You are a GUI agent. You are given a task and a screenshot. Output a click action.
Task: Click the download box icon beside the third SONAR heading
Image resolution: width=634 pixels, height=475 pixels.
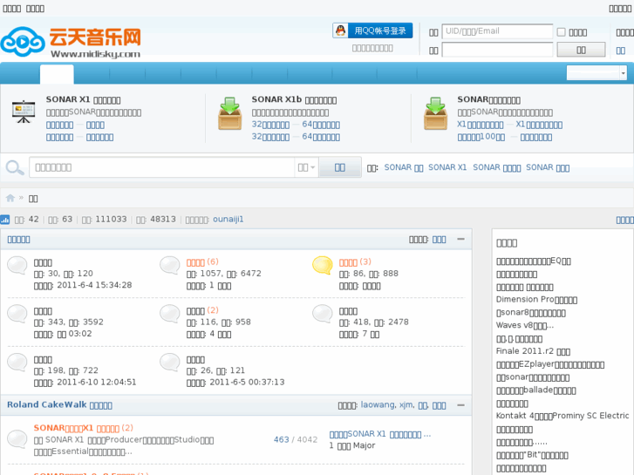tap(435, 113)
